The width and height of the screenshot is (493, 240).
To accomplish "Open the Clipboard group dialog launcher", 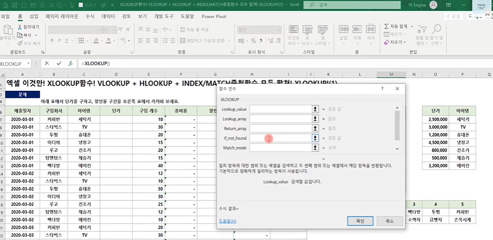I will (x=43, y=52).
